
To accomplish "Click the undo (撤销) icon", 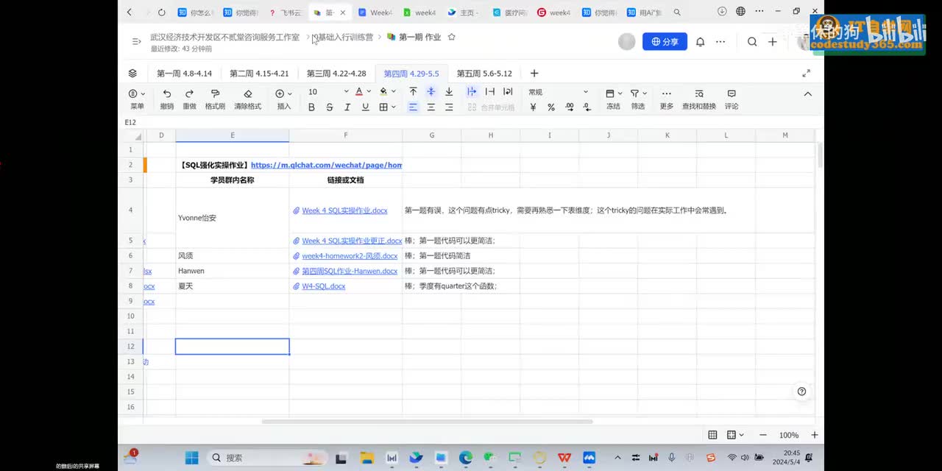I will click(167, 93).
